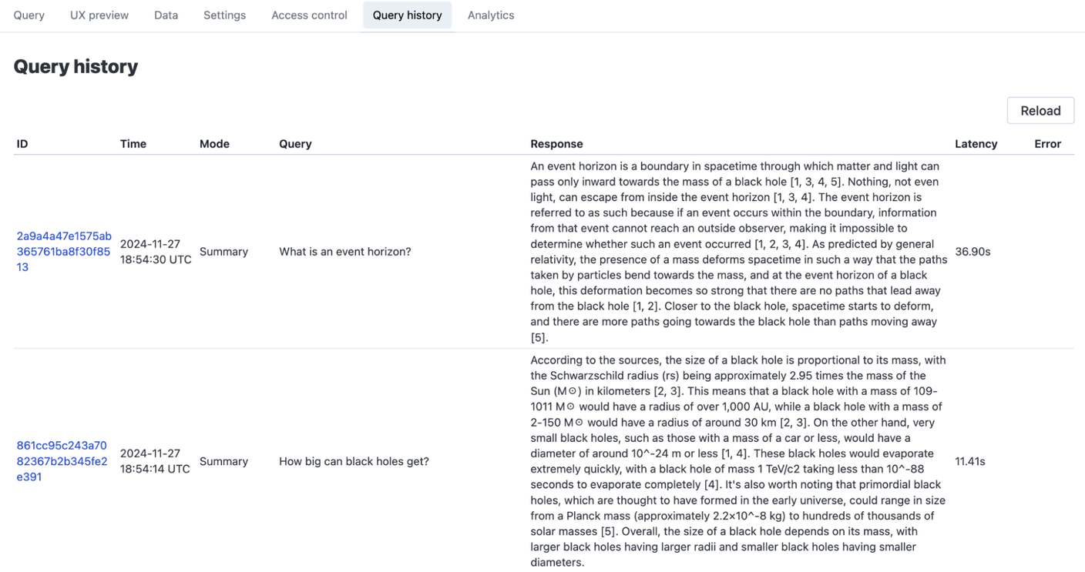Click the active Query history tab
The image size is (1085, 572).
pyautogui.click(x=407, y=15)
